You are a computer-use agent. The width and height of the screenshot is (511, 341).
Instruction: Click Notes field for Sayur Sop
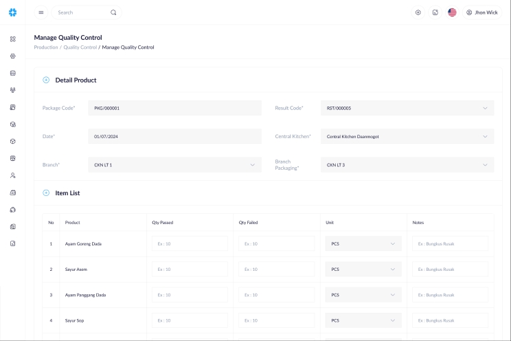tap(451, 320)
